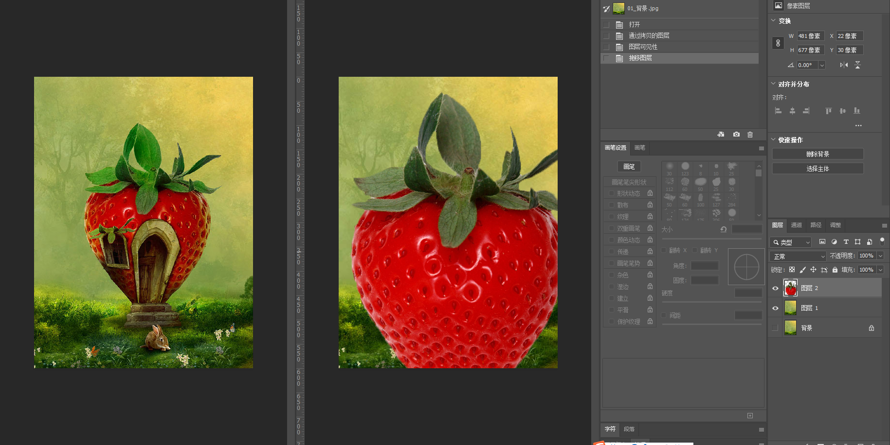Filter layers by adjustment layers icon
This screenshot has width=890, height=445.
tap(834, 241)
